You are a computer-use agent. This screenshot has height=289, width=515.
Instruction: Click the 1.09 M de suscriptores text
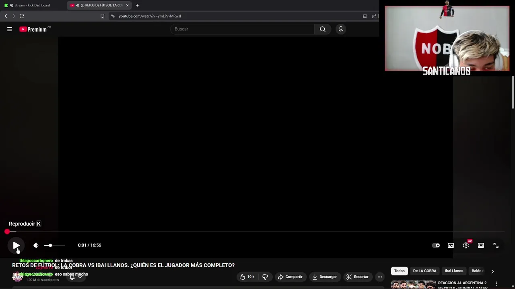coord(42,280)
